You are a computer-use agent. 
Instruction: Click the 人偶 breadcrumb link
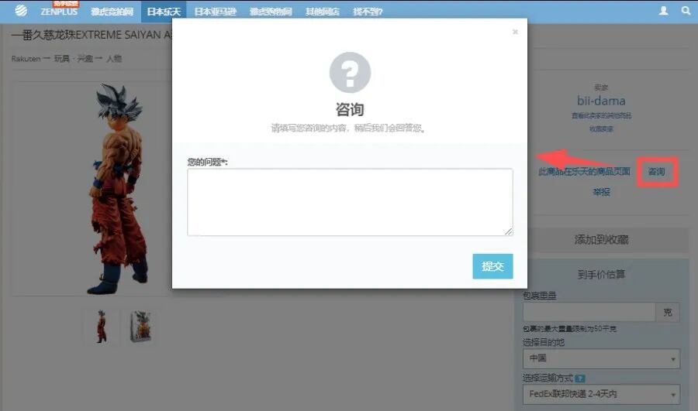click(x=114, y=59)
